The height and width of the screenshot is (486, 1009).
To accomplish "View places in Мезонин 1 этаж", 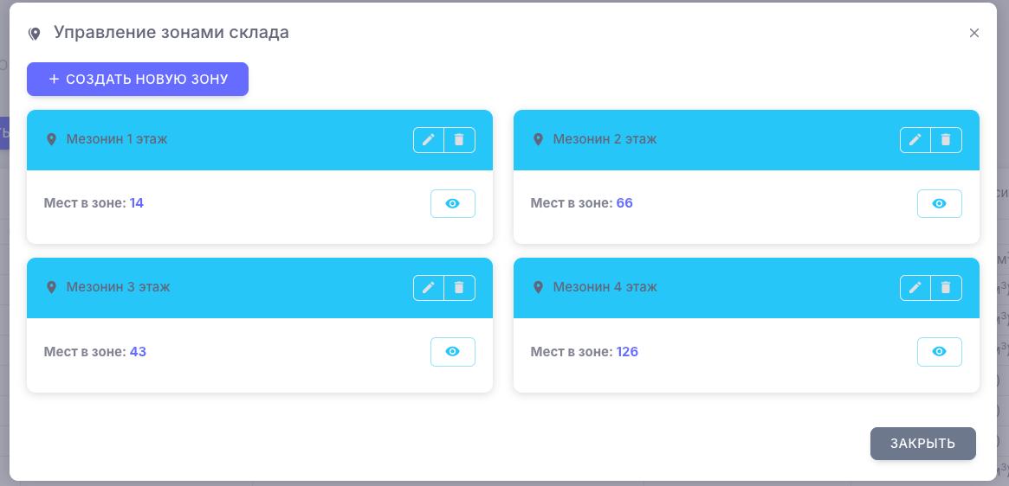I will 452,204.
